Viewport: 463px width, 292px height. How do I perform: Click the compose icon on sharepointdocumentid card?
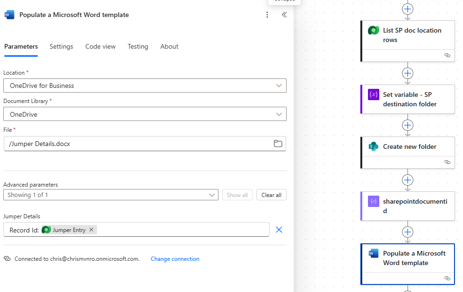(374, 201)
